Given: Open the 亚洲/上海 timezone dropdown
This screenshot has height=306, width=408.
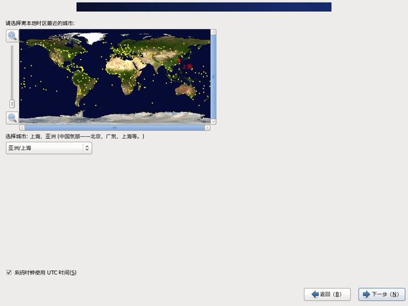Looking at the screenshot, I should pyautogui.click(x=49, y=148).
